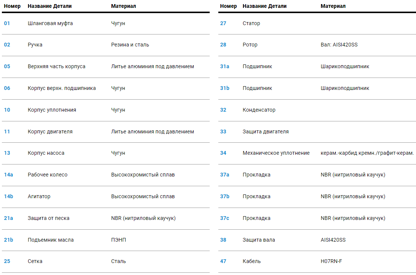Select bearing number 31a link
Viewport: 416px width, 275px height.
224,66
